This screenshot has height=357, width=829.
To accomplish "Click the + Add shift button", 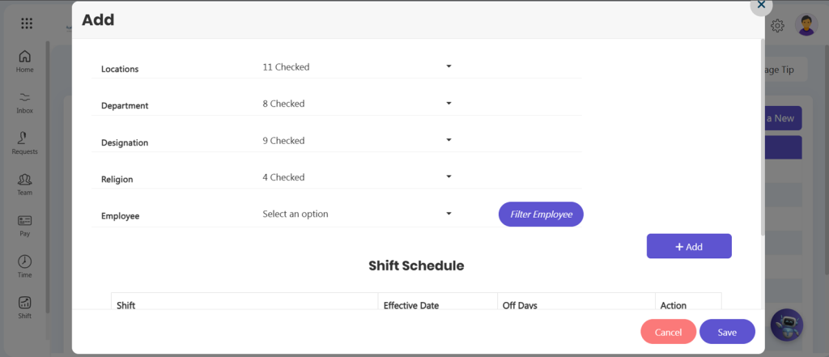I will [689, 246].
